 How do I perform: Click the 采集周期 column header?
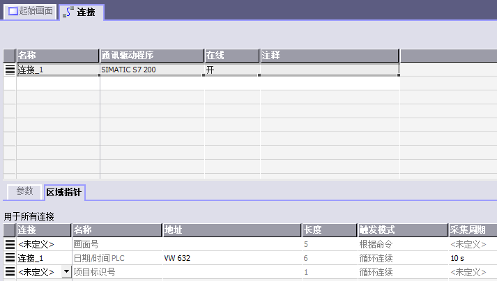tap(473, 230)
